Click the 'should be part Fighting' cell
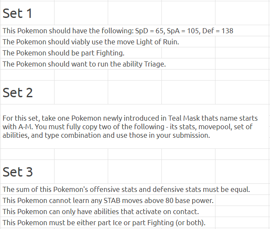Screen dimensions: 270x229 pos(81,53)
